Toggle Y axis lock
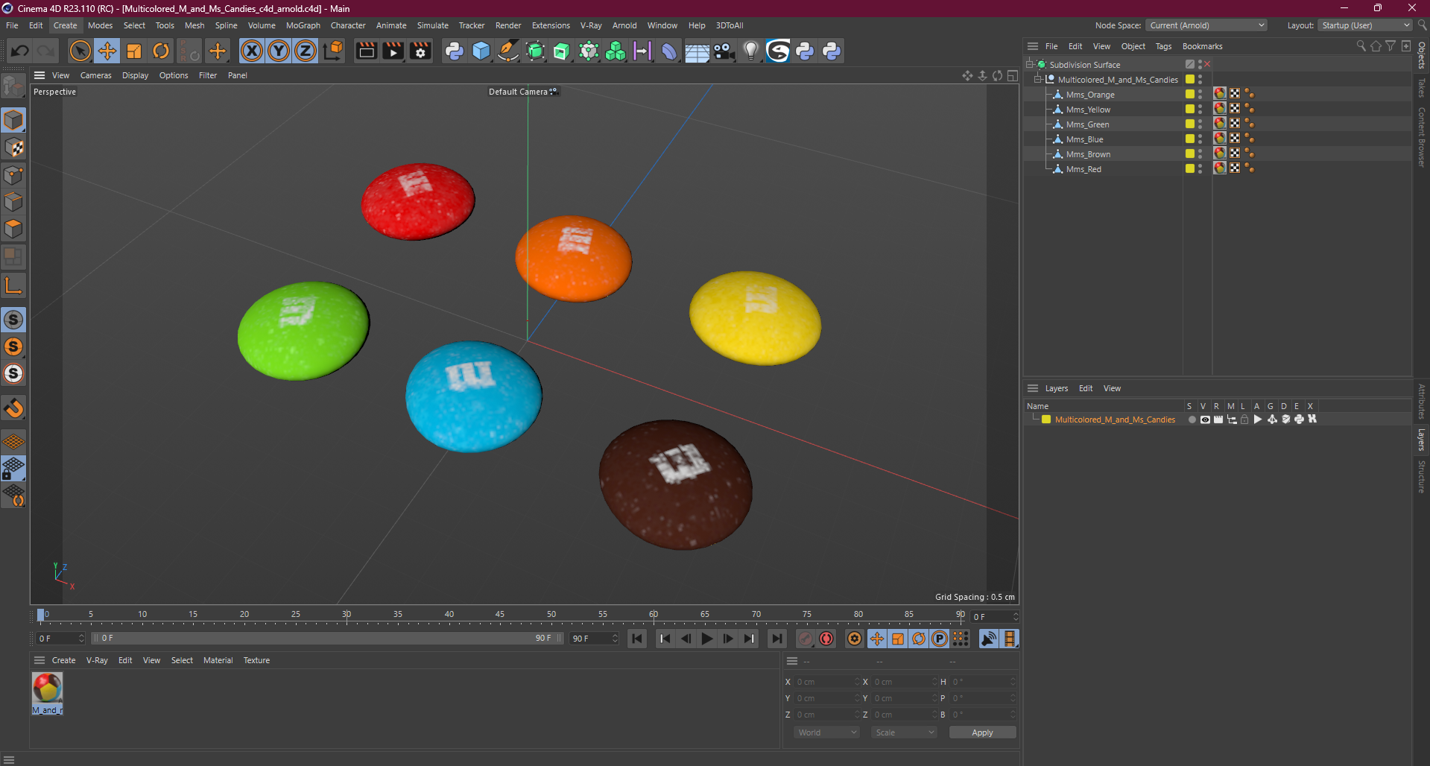Screen dimensions: 1430x766 pyautogui.click(x=279, y=51)
